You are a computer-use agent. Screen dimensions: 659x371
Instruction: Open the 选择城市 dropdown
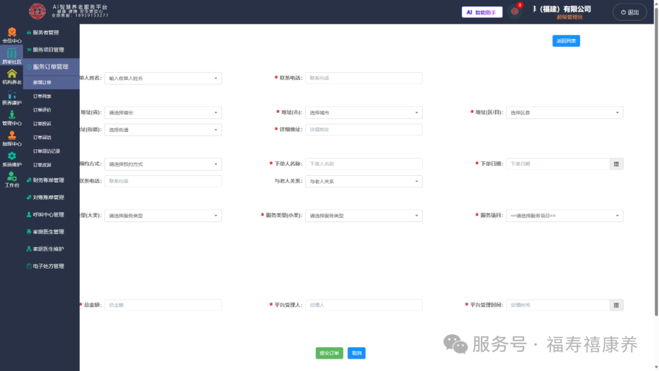pyautogui.click(x=364, y=113)
